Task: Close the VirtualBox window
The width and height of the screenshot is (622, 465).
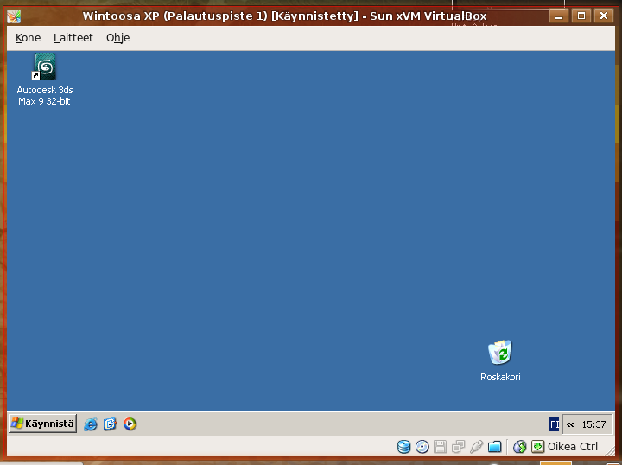Action: pos(604,16)
